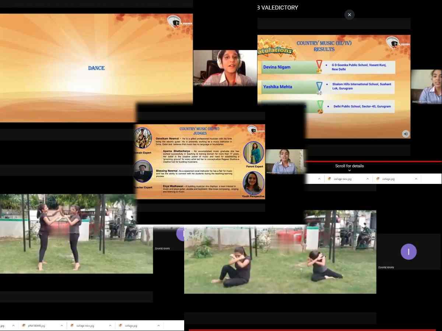
Task: Open collage.jpg options arrow in bottom-left bar
Action: (158, 325)
